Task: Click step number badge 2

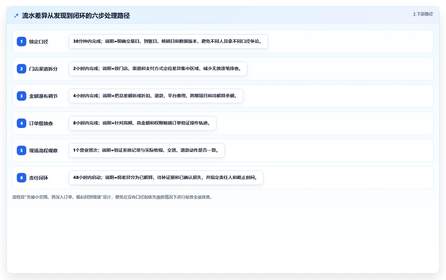Action: [x=22, y=69]
